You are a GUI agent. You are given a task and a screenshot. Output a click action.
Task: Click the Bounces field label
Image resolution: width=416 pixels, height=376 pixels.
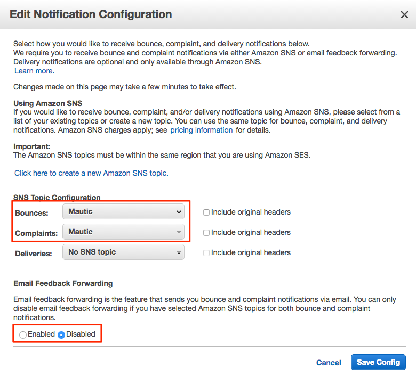pyautogui.click(x=31, y=213)
